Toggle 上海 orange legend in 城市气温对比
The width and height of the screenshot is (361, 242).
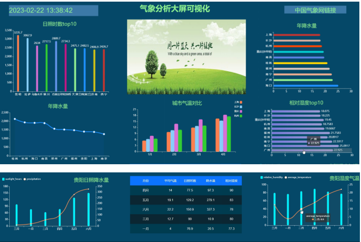click(238, 102)
